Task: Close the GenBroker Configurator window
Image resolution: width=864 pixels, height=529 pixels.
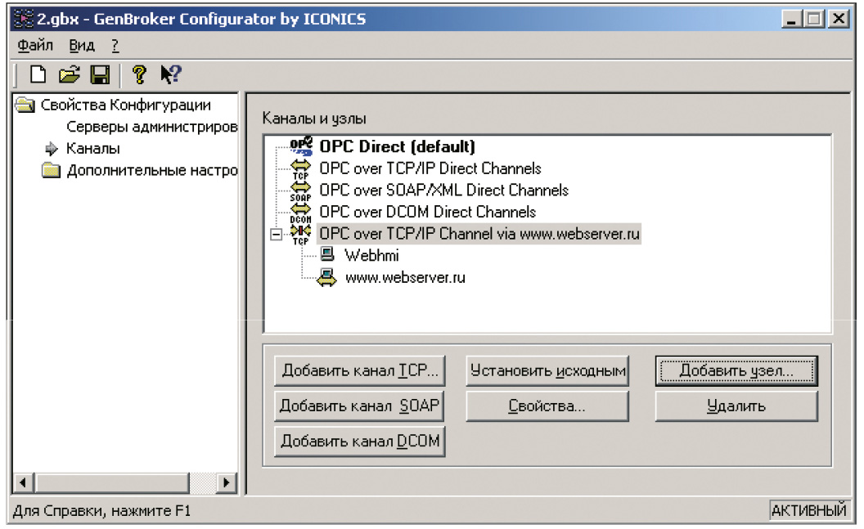Action: (839, 20)
